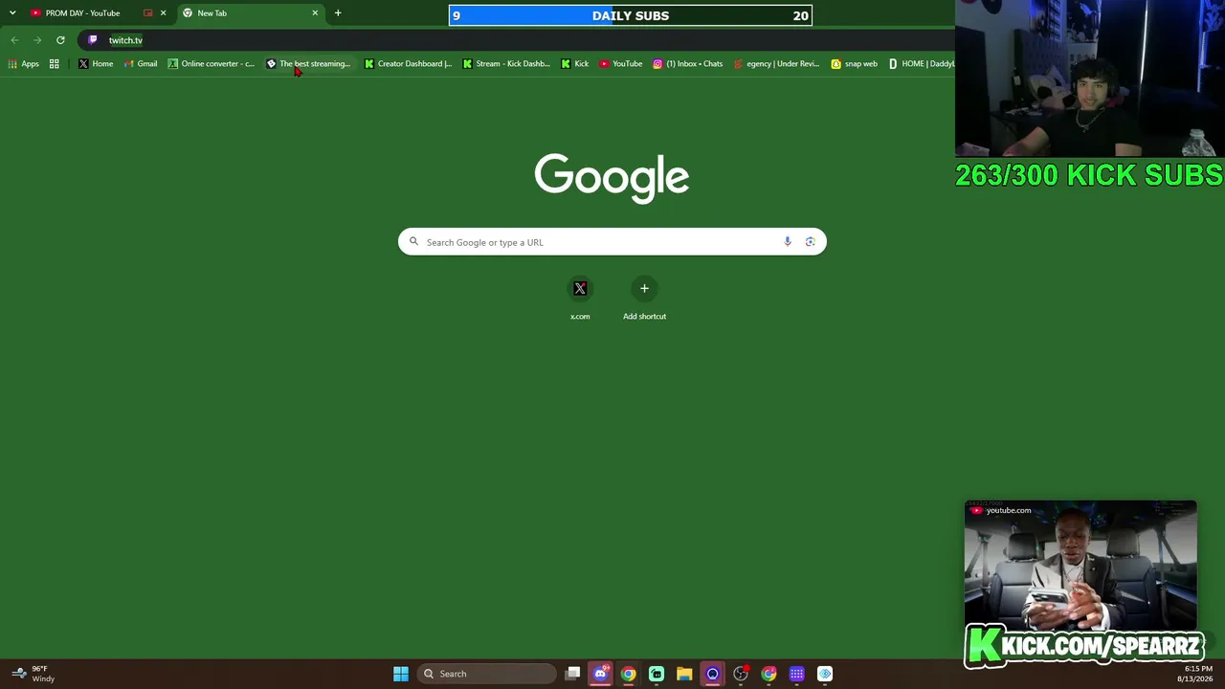Open File Explorer from the taskbar
This screenshot has width=1225, height=689.
pyautogui.click(x=684, y=674)
